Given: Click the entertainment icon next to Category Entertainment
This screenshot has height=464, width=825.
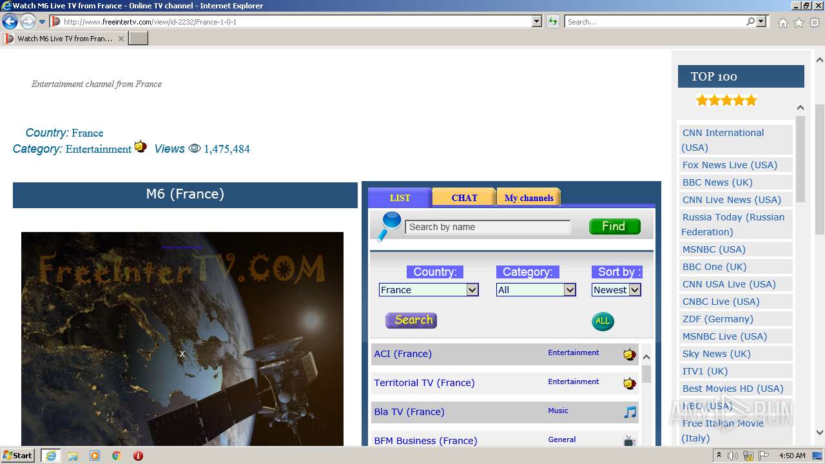Looking at the screenshot, I should click(x=141, y=147).
